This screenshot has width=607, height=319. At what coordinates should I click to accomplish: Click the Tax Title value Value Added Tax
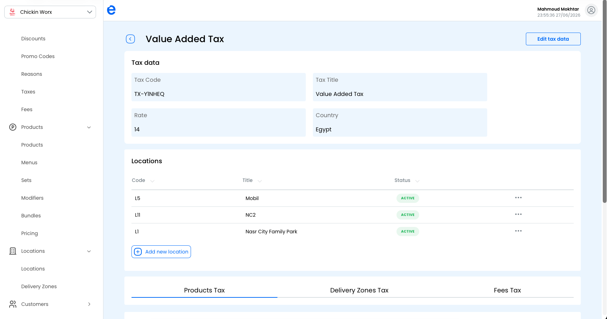tap(339, 94)
